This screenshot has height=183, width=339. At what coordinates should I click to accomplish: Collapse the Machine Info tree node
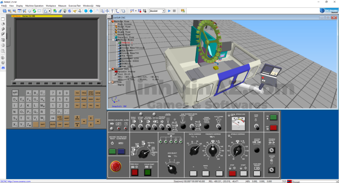(x=110, y=69)
